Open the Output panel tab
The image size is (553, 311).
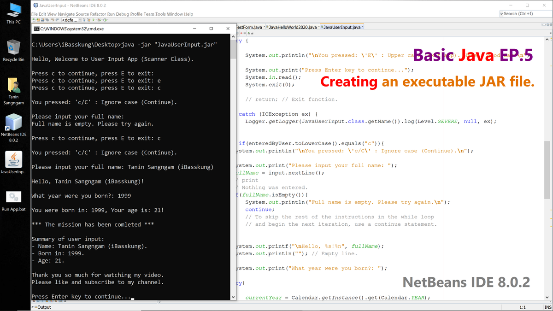tap(41, 307)
